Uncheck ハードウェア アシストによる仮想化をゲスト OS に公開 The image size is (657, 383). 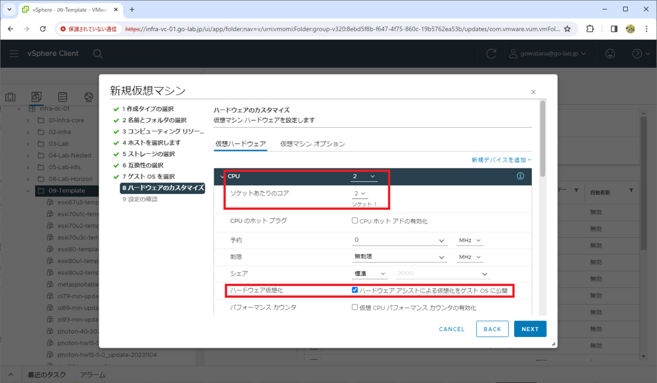tap(355, 290)
